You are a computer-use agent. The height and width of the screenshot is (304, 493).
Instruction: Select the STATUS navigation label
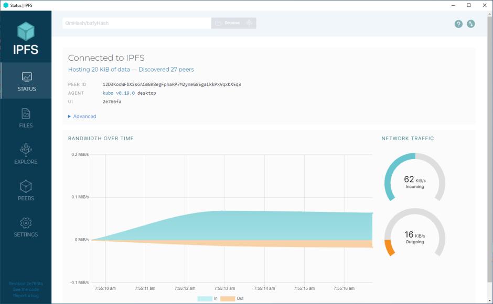point(27,89)
